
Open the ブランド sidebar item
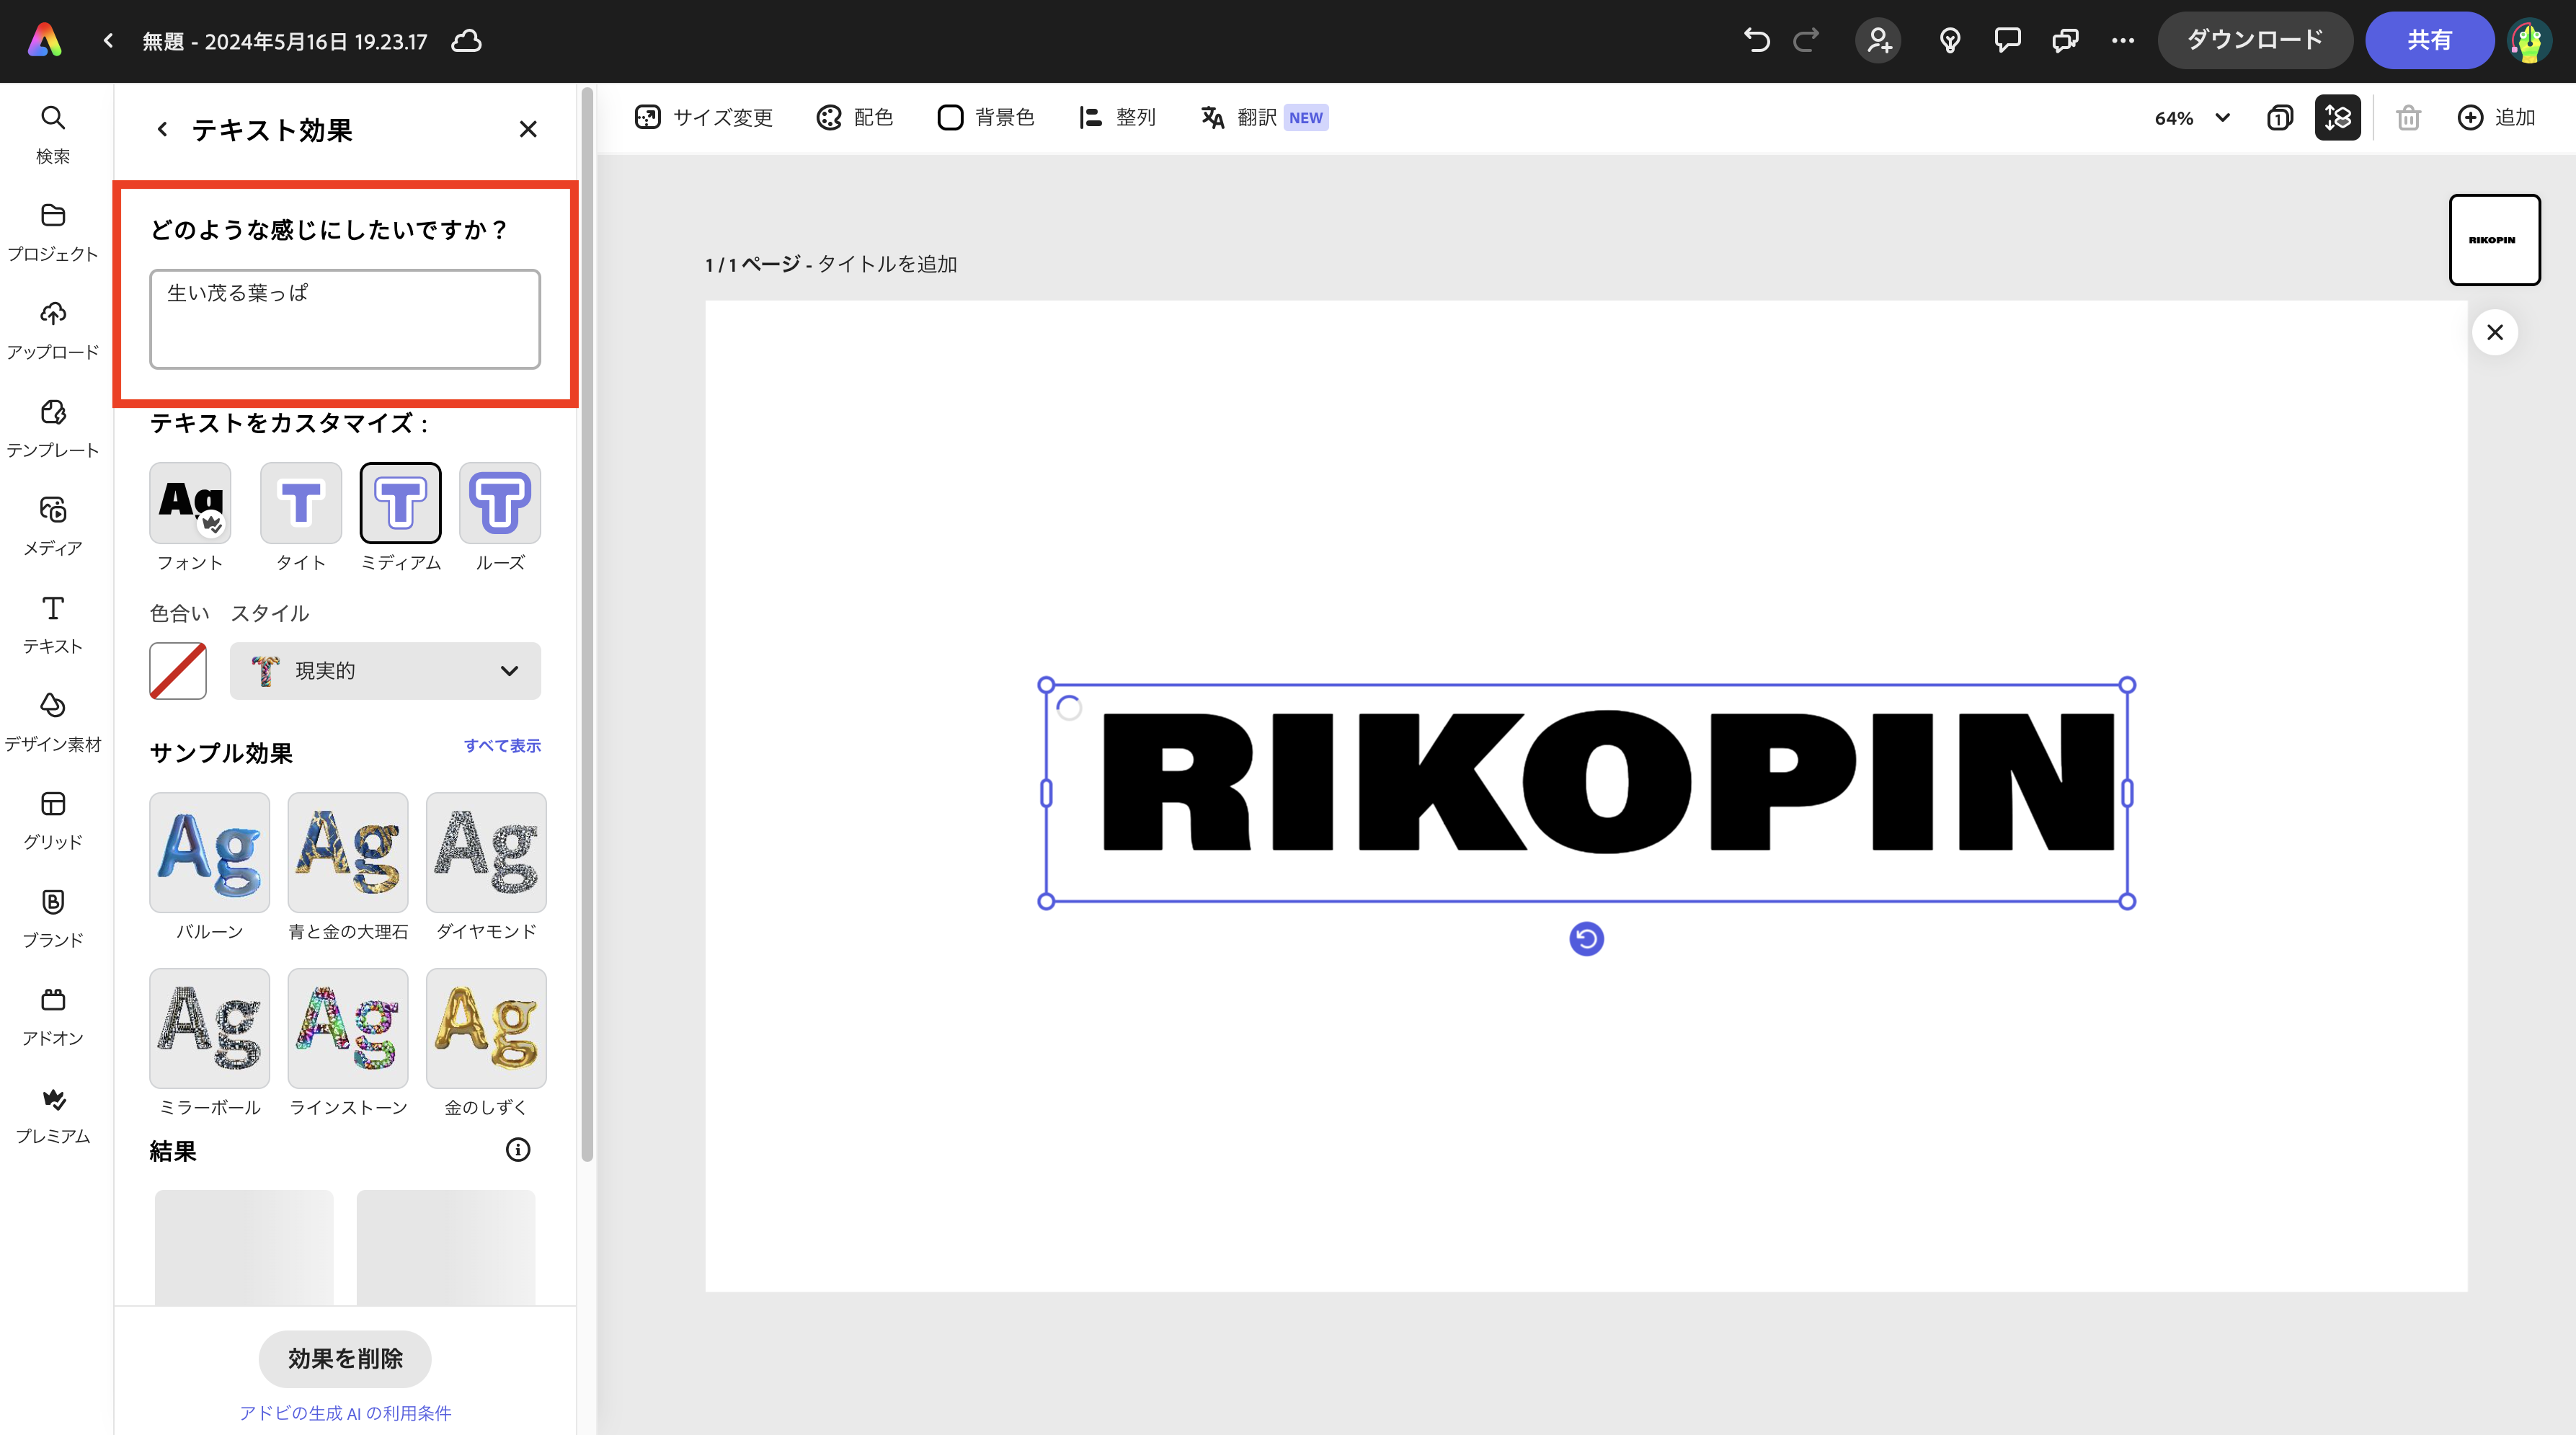(x=53, y=918)
